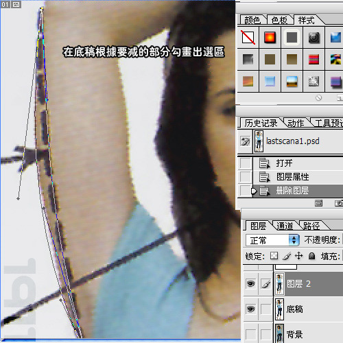Click the 填充 fill label
The height and width of the screenshot is (343, 343).
click(330, 256)
